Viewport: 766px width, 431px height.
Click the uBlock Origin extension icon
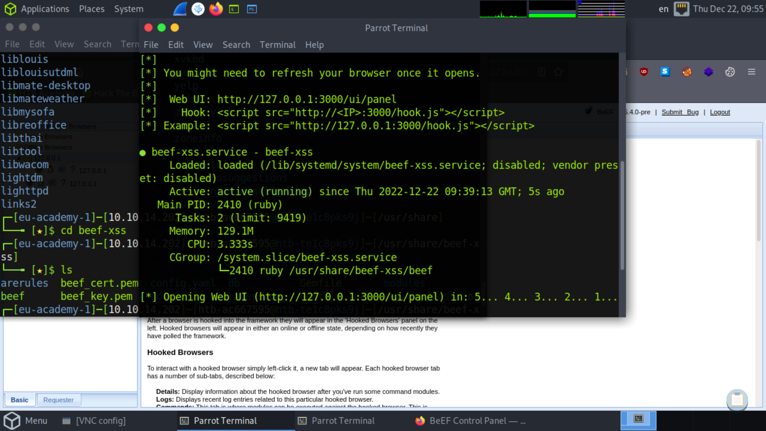click(x=644, y=72)
